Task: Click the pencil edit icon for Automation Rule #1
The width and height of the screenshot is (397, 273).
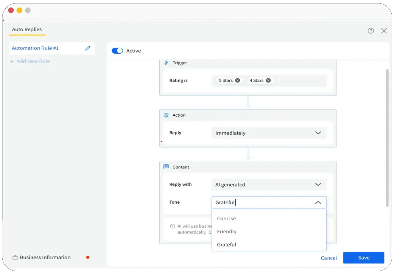Action: coord(88,48)
